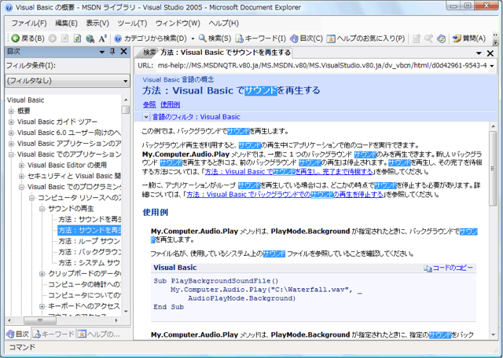
Task: Click the 検索(S) search toolbar button
Action: 215,38
